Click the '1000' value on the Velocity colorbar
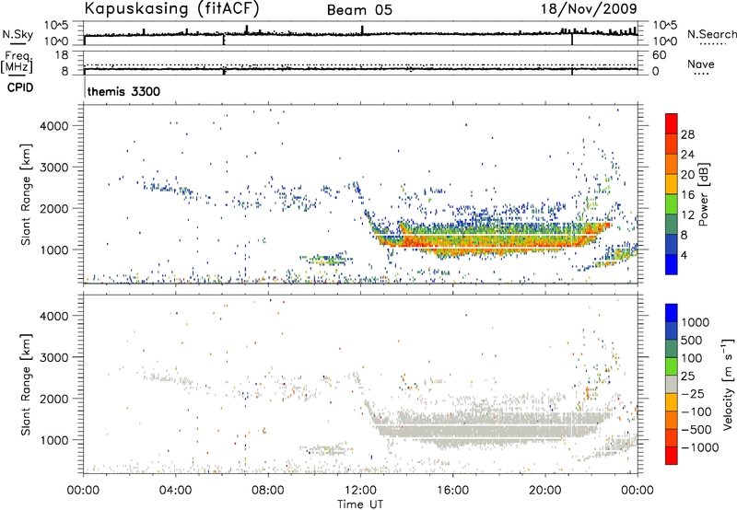 coord(696,322)
